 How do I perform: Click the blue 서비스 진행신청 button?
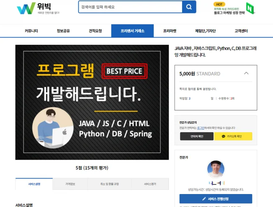click(216, 199)
